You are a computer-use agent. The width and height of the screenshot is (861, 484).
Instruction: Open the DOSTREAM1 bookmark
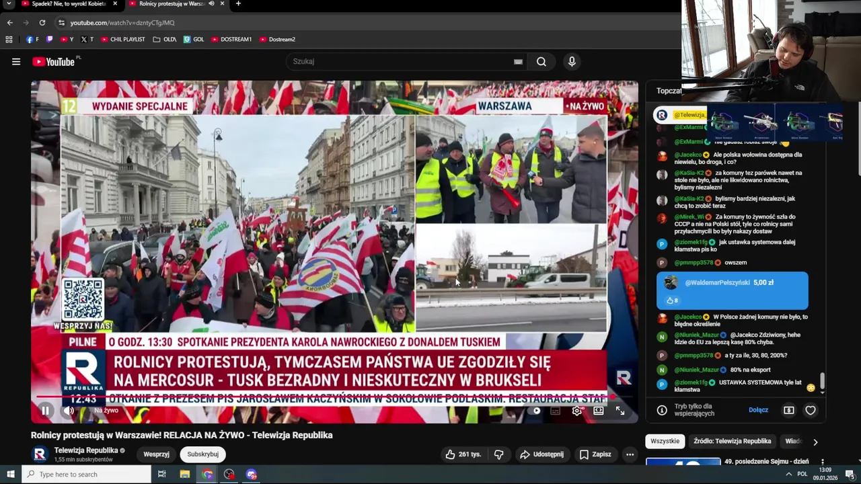[x=231, y=40]
